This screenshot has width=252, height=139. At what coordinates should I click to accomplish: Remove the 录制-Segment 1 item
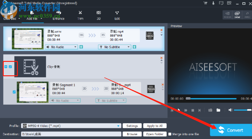pos(163,85)
